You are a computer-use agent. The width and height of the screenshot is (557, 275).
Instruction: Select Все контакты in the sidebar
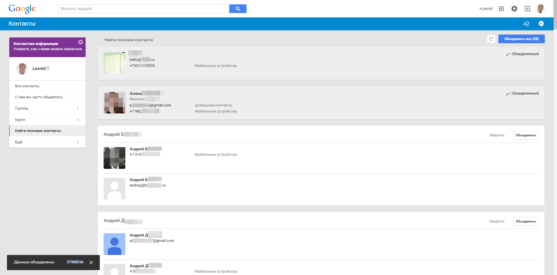[x=27, y=86]
